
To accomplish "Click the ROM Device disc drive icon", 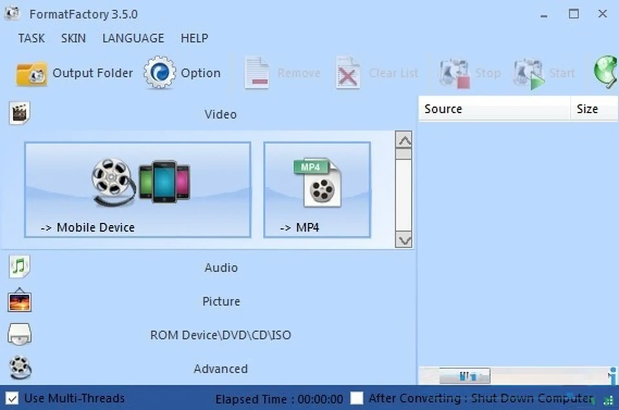I will 19,335.
